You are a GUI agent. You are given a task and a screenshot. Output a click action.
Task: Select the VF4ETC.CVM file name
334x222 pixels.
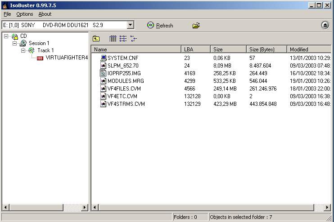(x=122, y=96)
